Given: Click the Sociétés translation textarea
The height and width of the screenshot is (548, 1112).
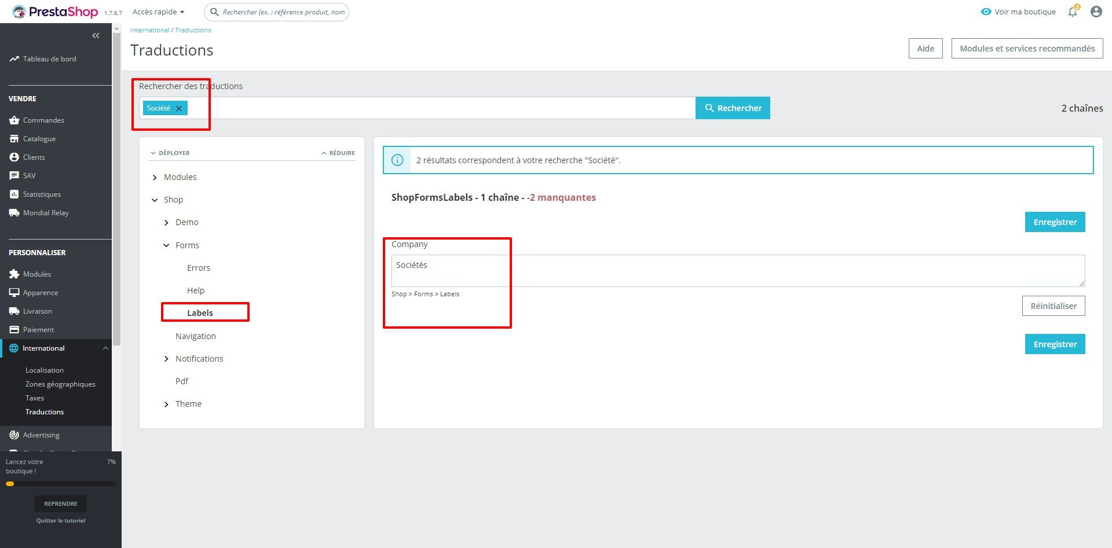Looking at the screenshot, I should coord(738,271).
